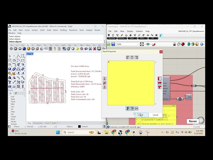Click the Text object tool icon

(x=10, y=82)
